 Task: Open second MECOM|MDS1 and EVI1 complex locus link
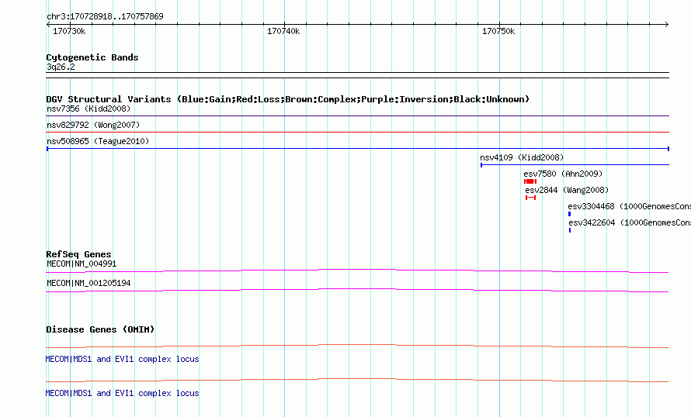[122, 393]
